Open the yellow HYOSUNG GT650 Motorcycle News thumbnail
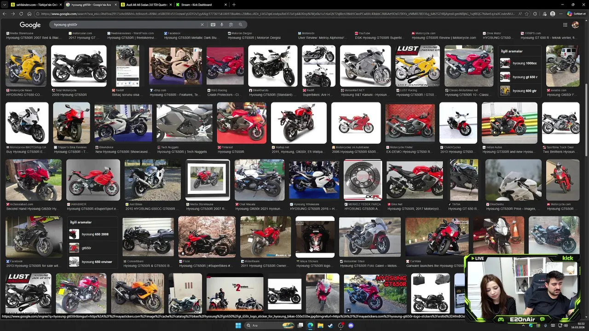589x331 pixels. (x=26, y=66)
